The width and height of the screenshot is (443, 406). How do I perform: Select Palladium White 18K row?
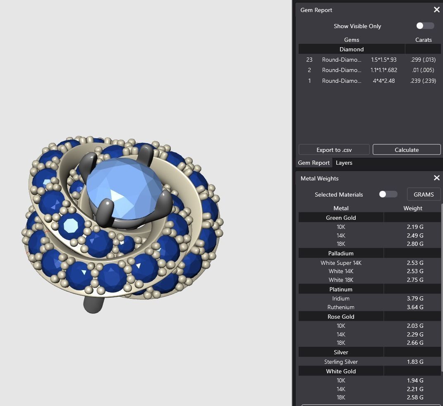[369, 280]
